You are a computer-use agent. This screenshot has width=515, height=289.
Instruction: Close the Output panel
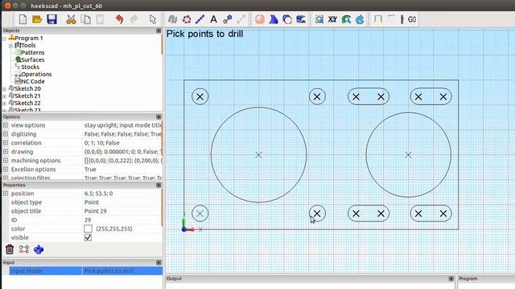coord(451,279)
